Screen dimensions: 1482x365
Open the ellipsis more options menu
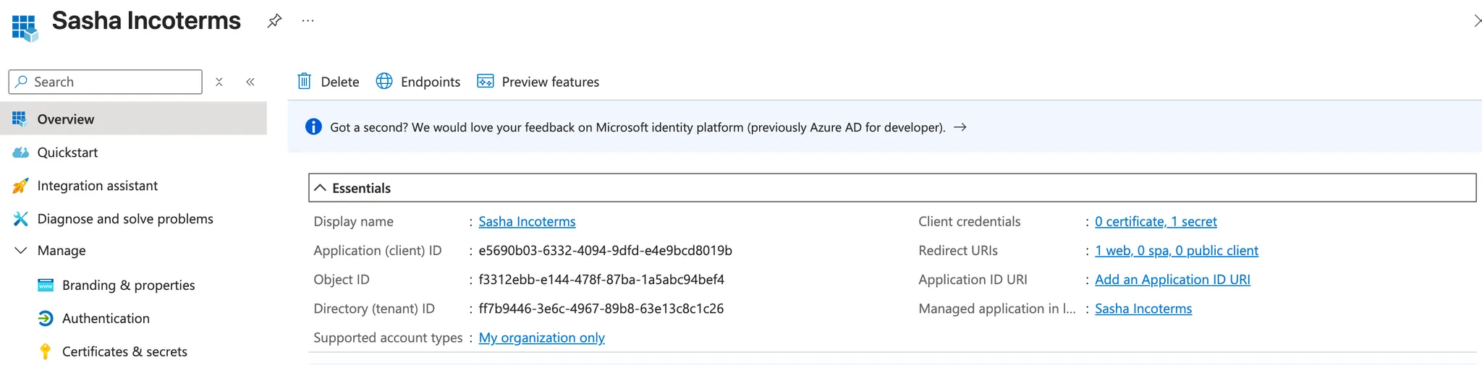tap(308, 21)
